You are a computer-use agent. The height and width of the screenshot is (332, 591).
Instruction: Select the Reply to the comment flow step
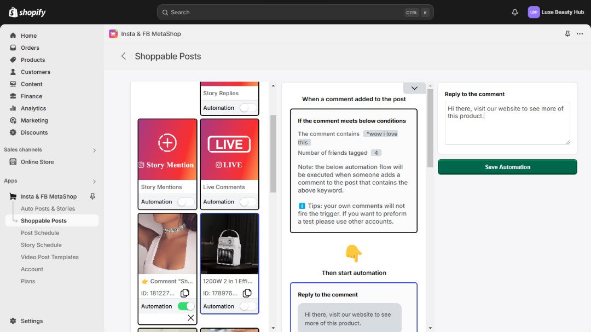tap(354, 307)
